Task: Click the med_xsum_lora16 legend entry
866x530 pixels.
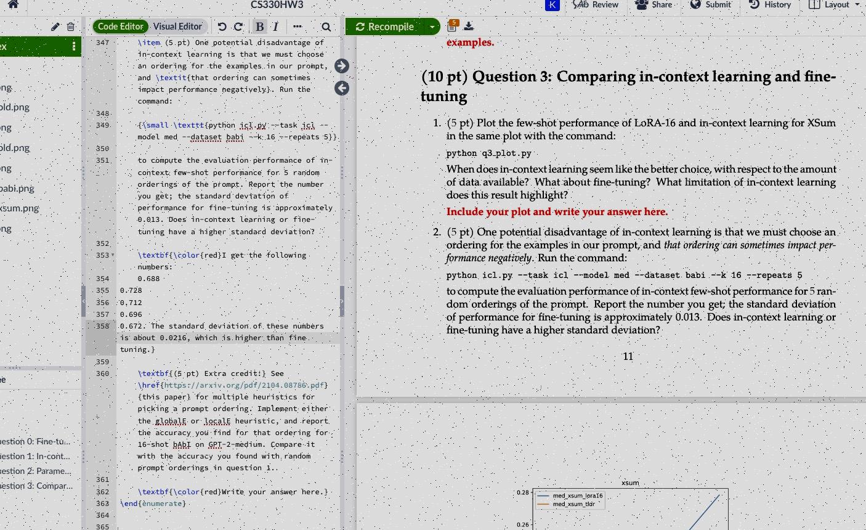Action: tap(570, 495)
